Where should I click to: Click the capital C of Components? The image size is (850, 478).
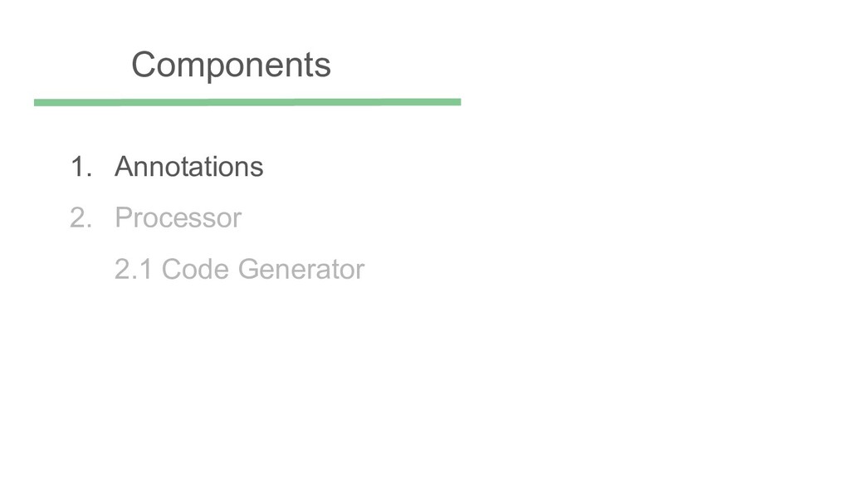pos(144,65)
